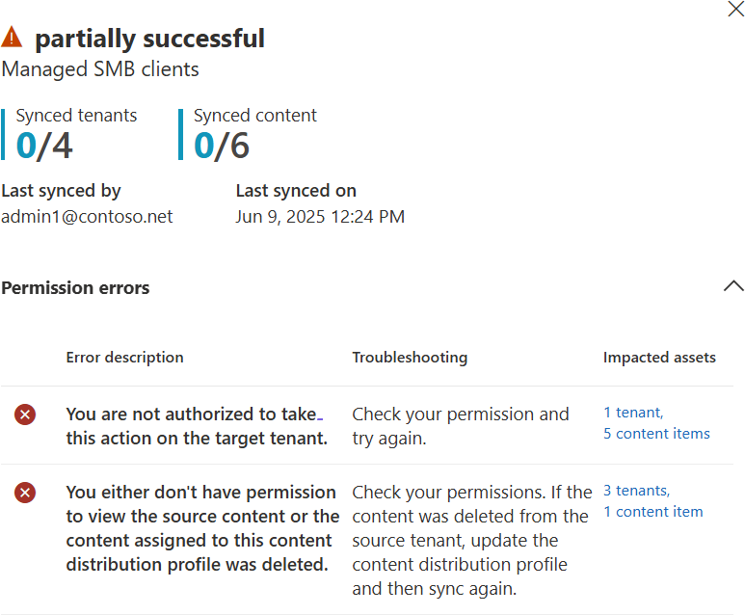745x615 pixels.
Task: Close the sync details panel
Action: coord(735,9)
